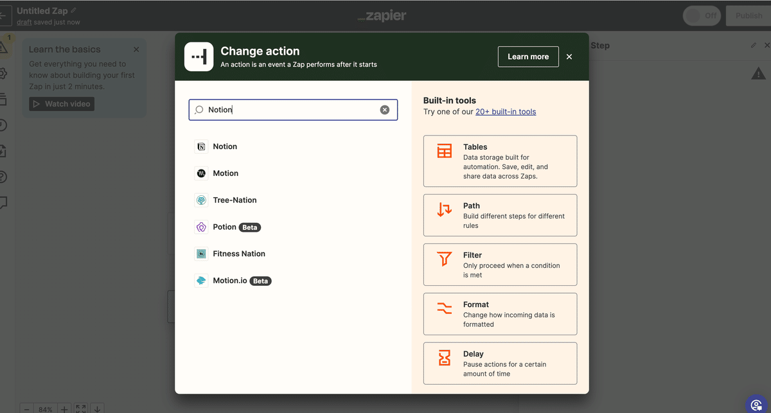771x413 pixels.
Task: Add a Filter built-in tool
Action: 500,265
